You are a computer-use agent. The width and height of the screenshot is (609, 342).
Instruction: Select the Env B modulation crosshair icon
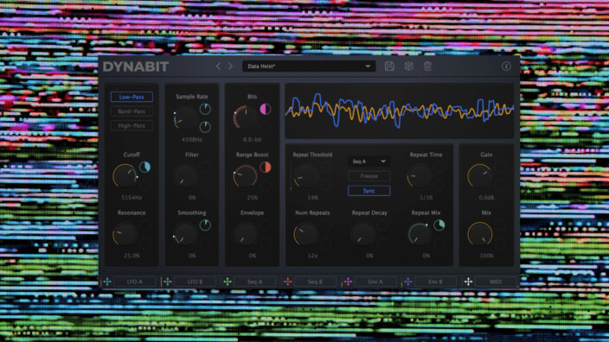point(407,282)
